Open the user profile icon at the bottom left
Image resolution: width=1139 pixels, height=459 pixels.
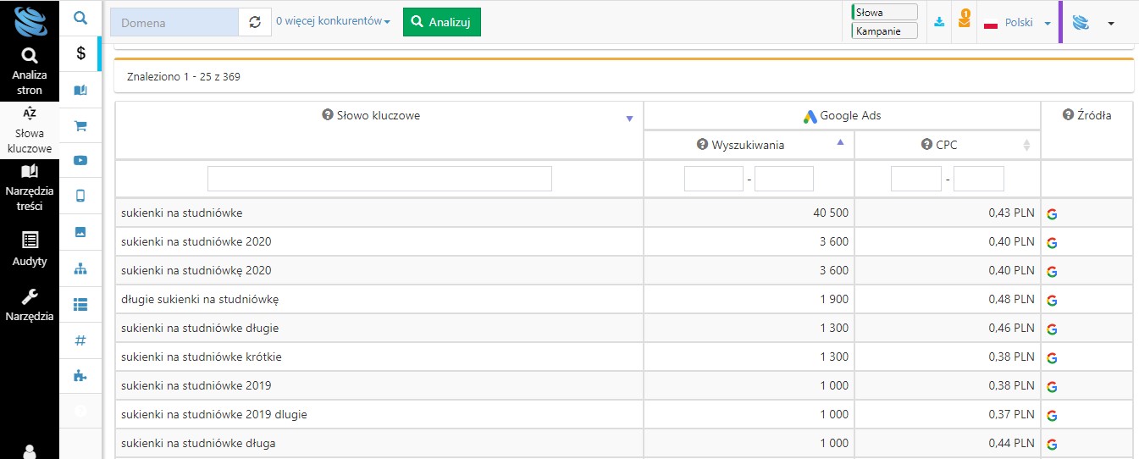(x=30, y=451)
